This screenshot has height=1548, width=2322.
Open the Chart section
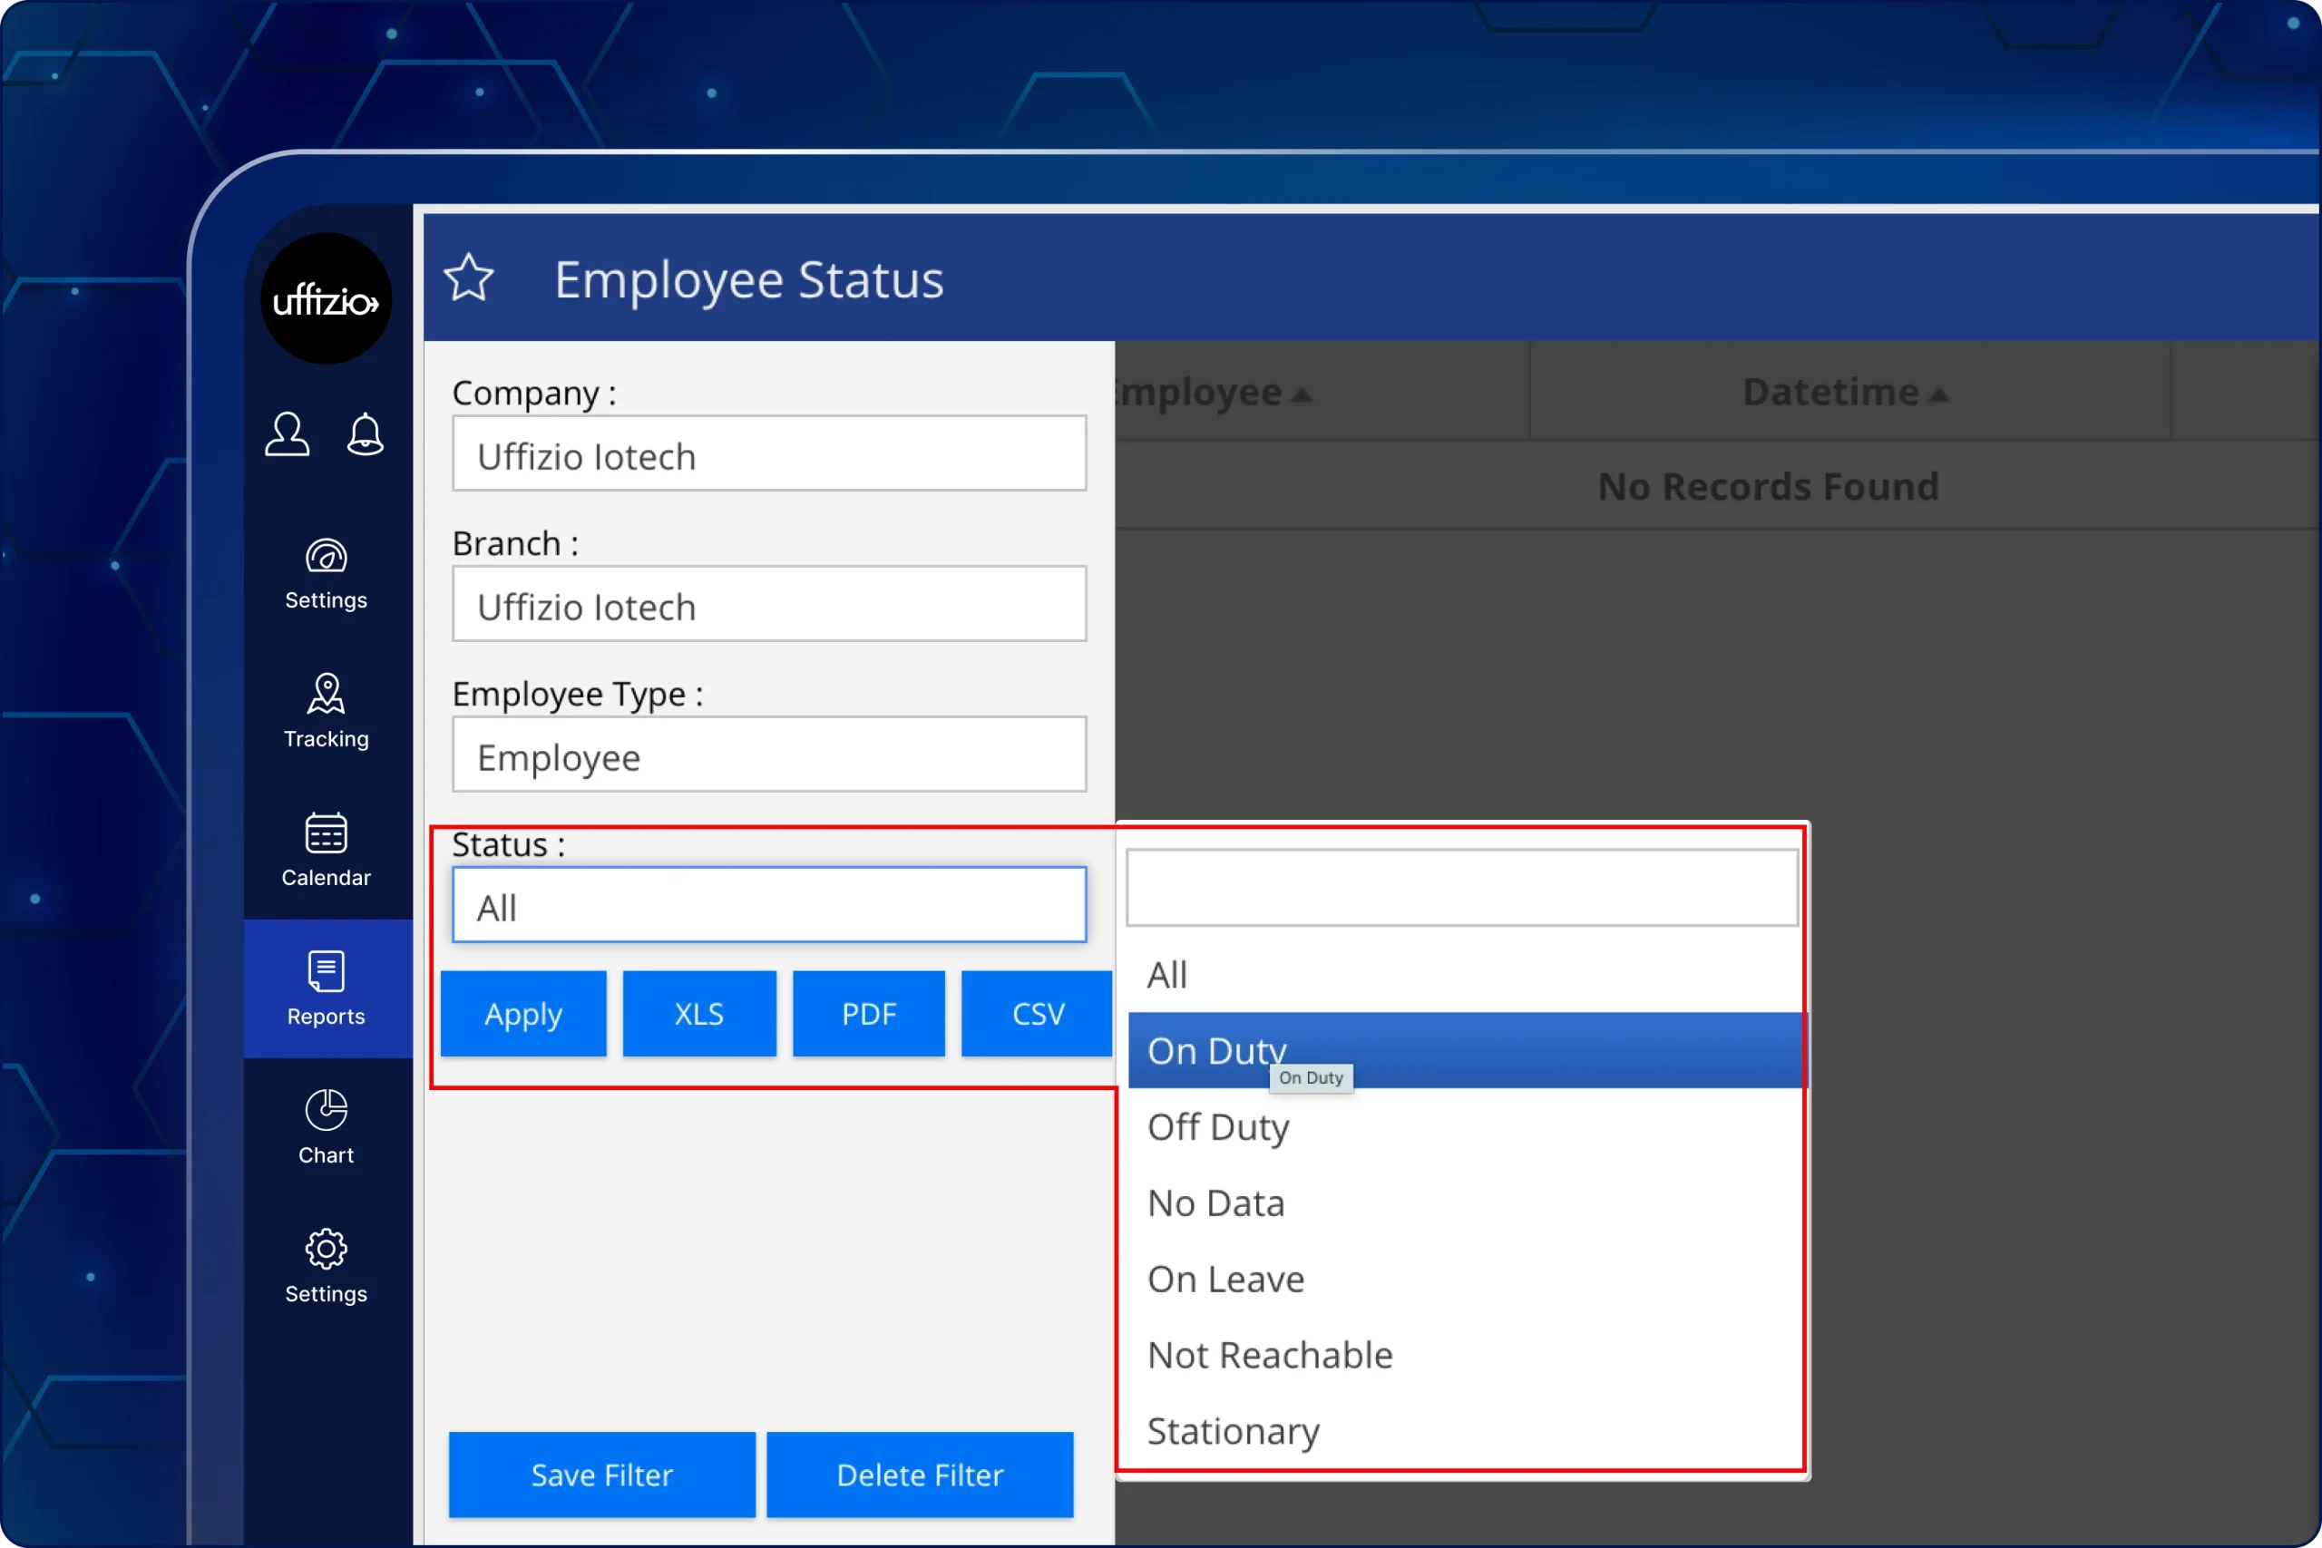coord(326,1127)
